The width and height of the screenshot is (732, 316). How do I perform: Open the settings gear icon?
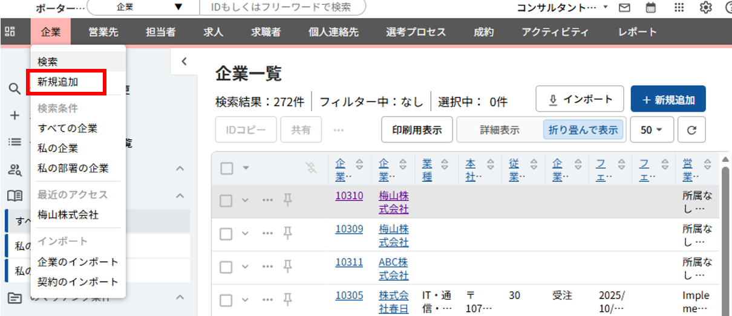705,8
